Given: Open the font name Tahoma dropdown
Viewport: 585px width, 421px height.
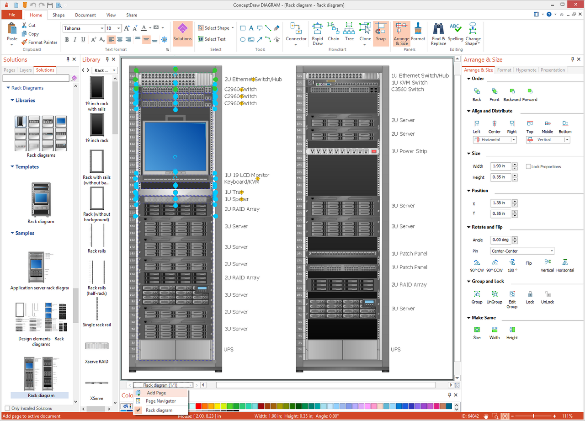Looking at the screenshot, I should pyautogui.click(x=101, y=28).
